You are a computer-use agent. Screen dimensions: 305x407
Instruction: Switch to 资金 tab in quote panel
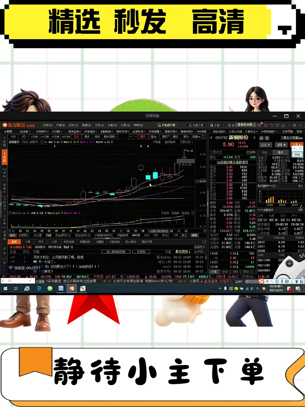(265, 152)
